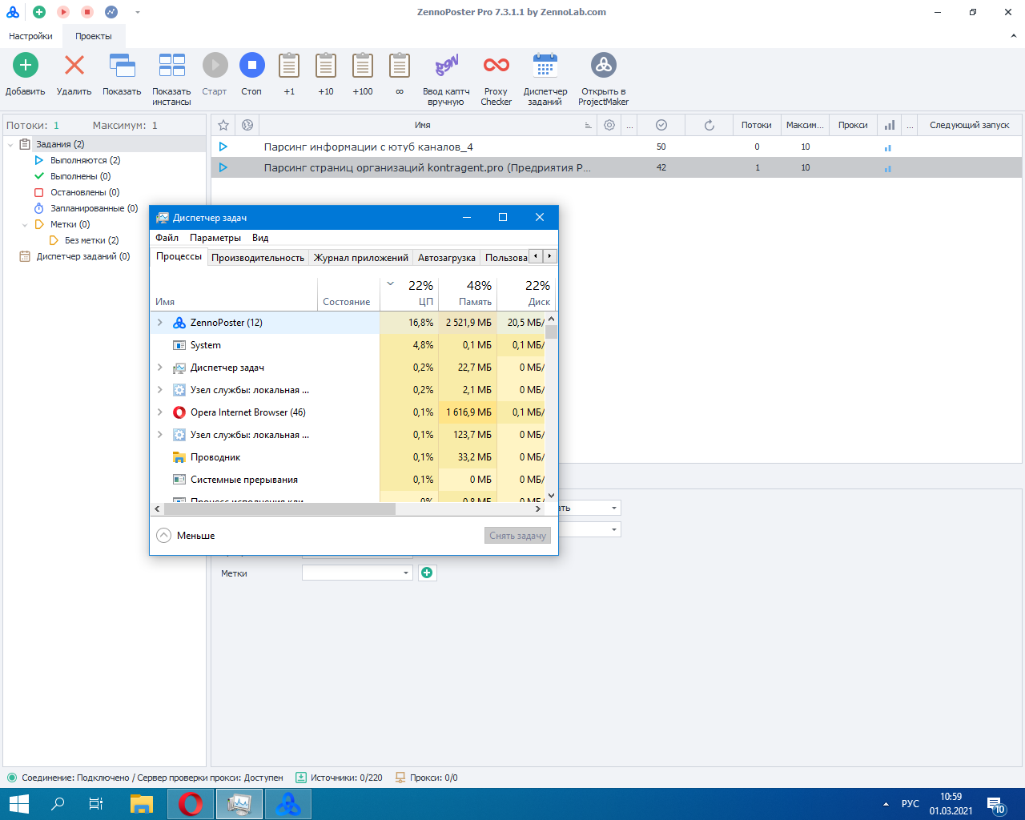Image resolution: width=1025 pixels, height=820 pixels.
Task: Select Без метки (2) tree item
Action: 83,240
